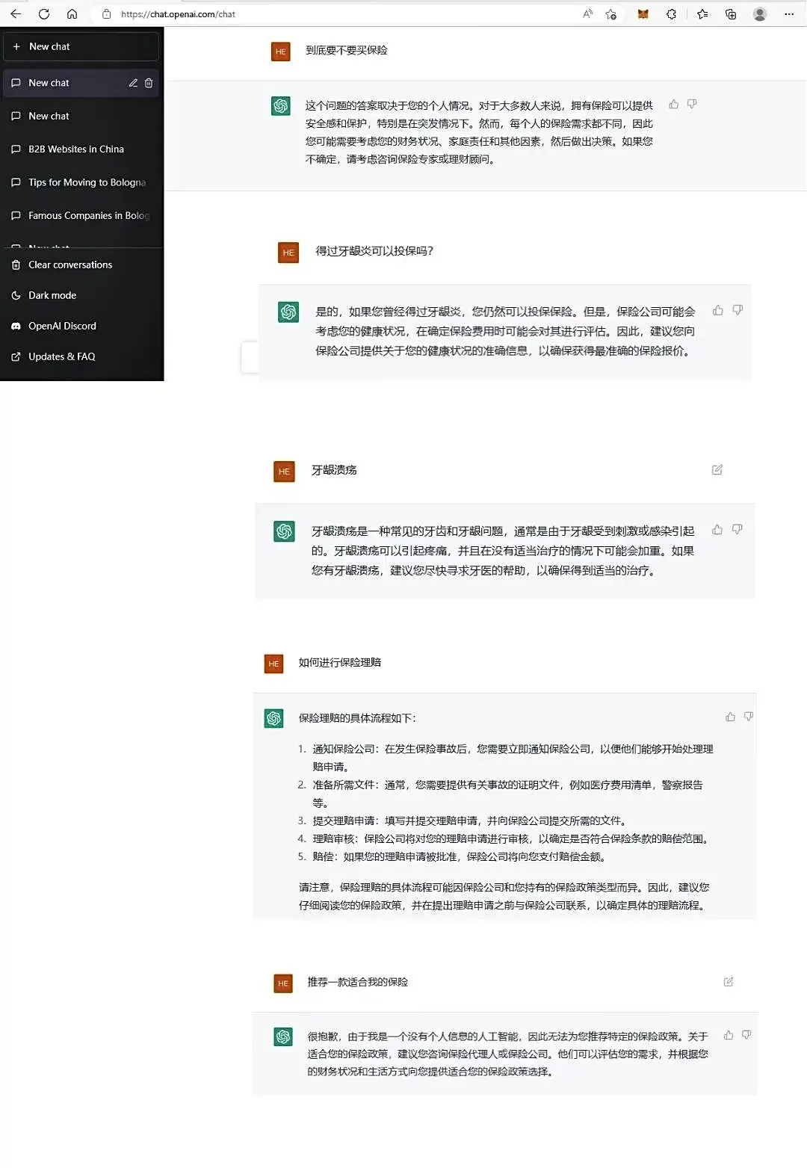
Task: Thumbs up the first insurance answer
Action: pyautogui.click(x=674, y=105)
